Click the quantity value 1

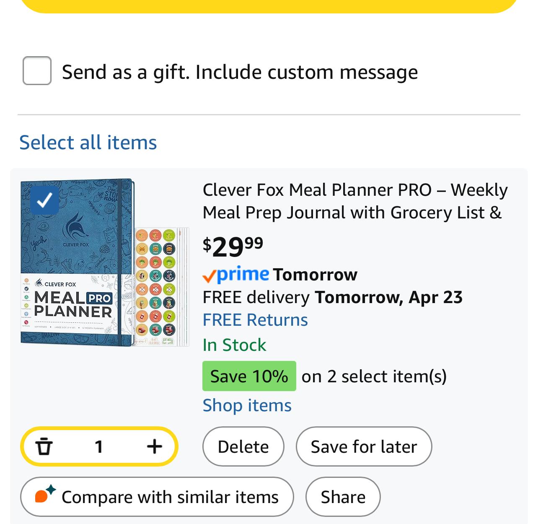pos(99,446)
